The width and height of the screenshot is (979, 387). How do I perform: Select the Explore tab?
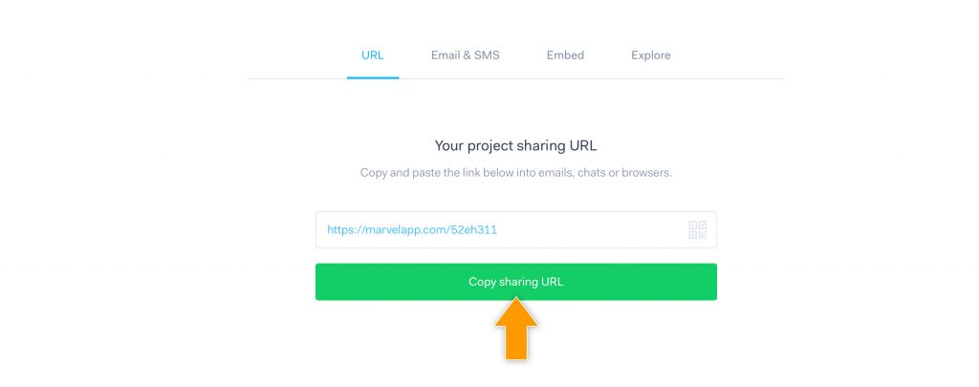tap(650, 55)
